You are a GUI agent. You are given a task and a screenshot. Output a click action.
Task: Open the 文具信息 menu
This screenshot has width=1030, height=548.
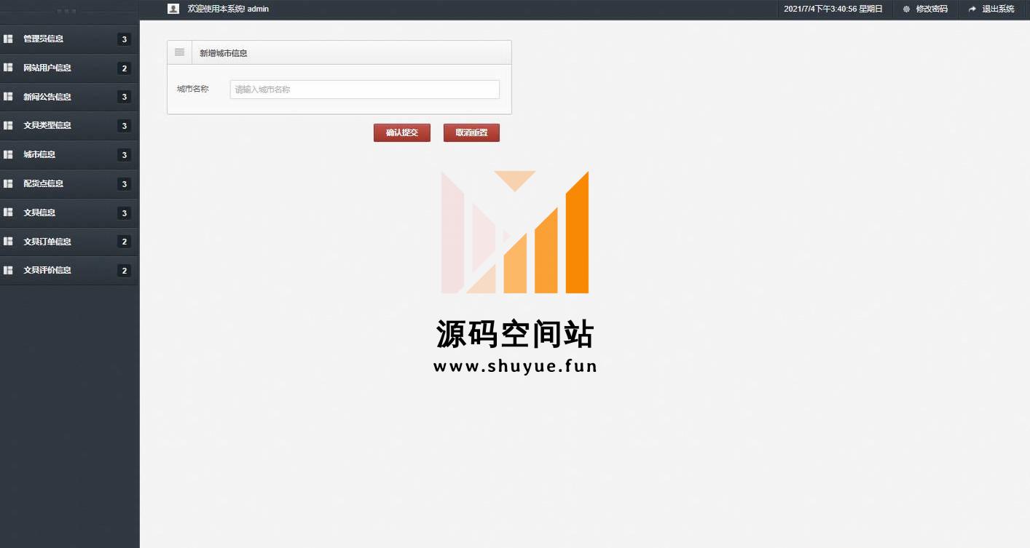69,213
